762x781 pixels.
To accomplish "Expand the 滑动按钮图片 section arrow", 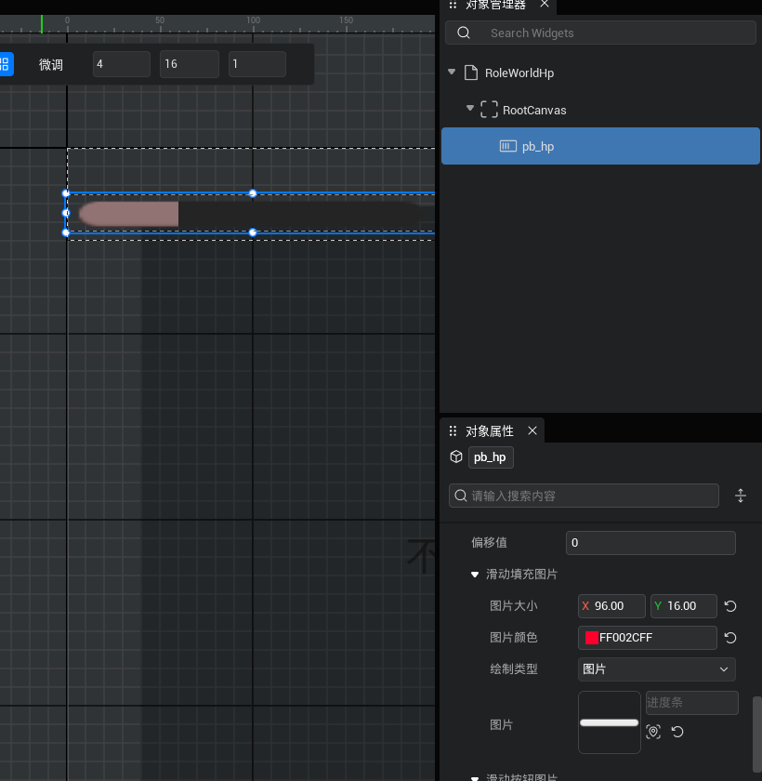I will [x=474, y=777].
